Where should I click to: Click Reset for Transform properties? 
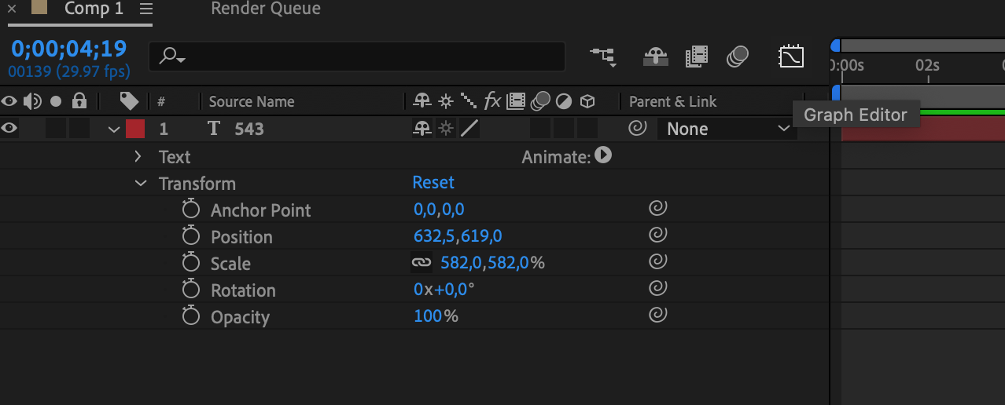coord(433,183)
